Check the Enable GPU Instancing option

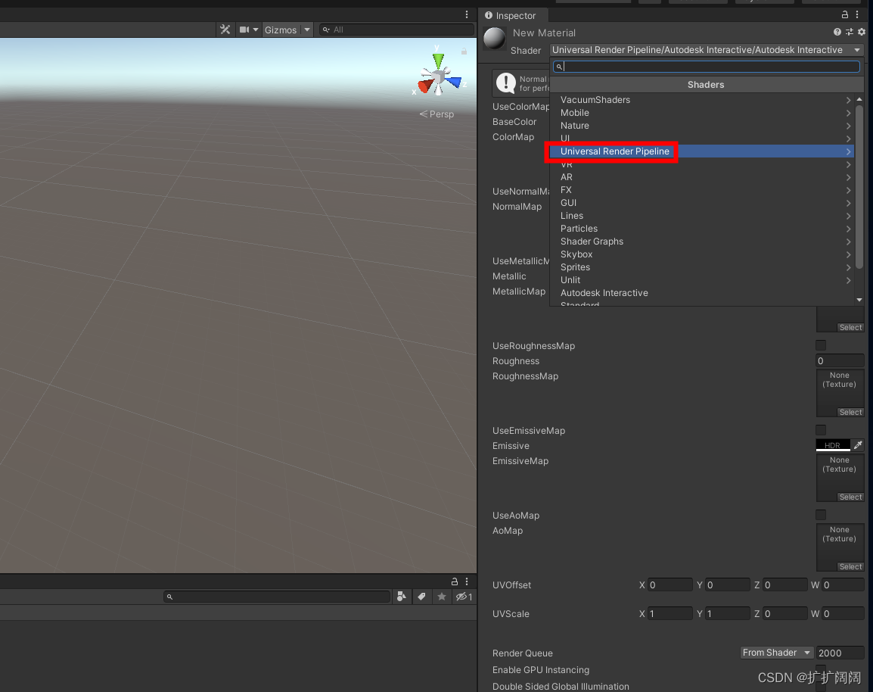pyautogui.click(x=822, y=670)
